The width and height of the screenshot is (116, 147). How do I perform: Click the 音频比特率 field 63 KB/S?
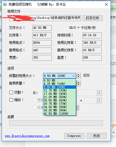coord(92,50)
